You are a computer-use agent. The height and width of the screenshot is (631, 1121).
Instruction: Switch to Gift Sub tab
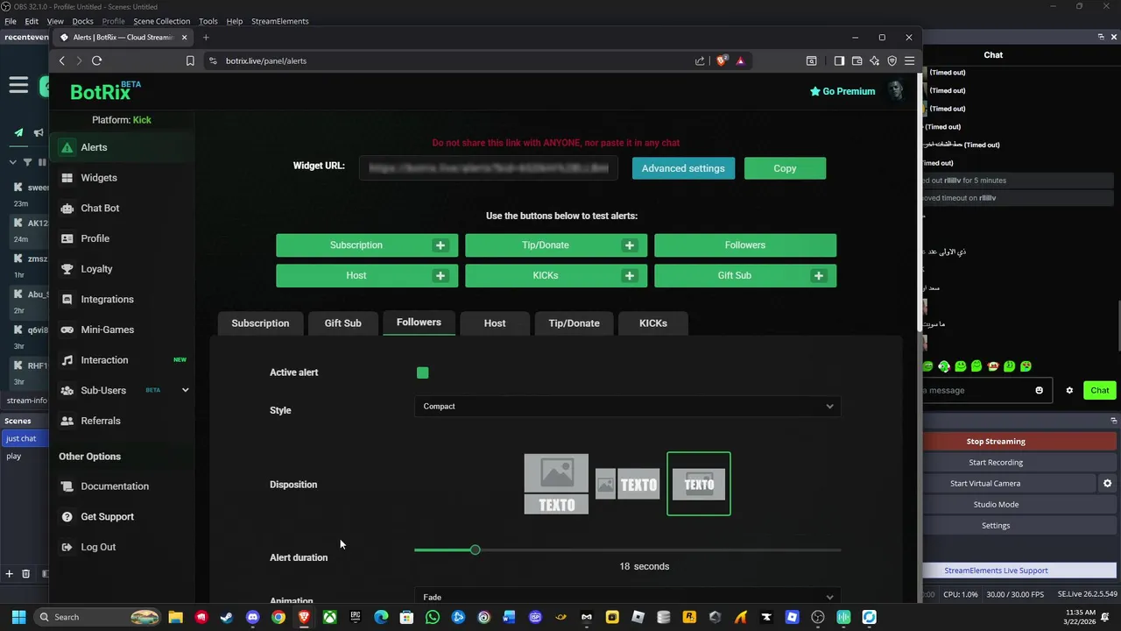(x=342, y=323)
